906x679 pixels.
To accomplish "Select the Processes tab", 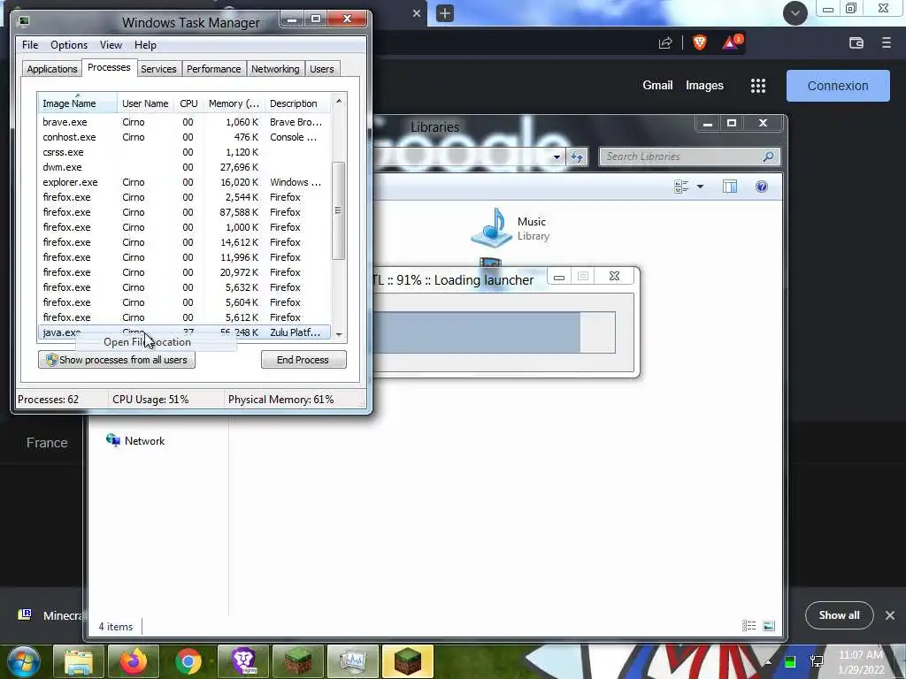I will (x=109, y=67).
